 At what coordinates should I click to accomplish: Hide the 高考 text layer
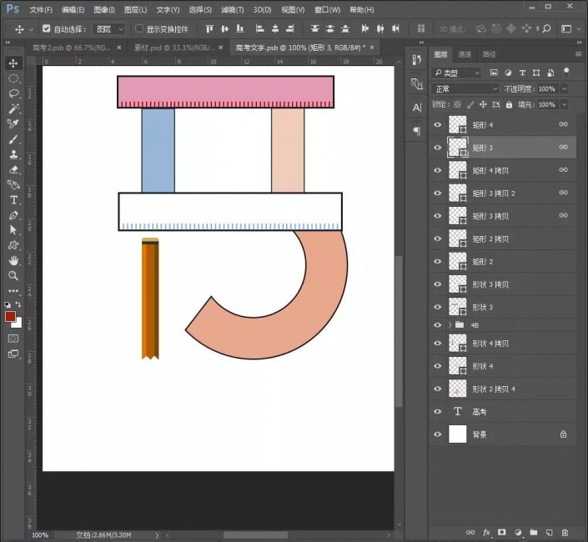437,412
